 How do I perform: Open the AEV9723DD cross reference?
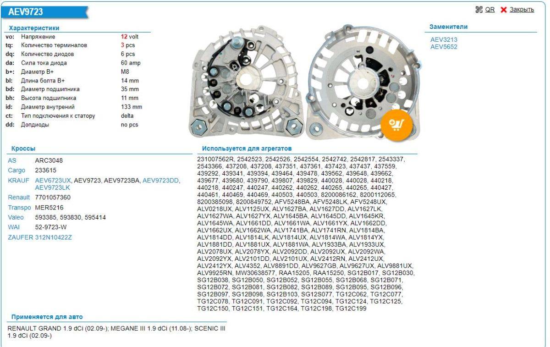(161, 181)
